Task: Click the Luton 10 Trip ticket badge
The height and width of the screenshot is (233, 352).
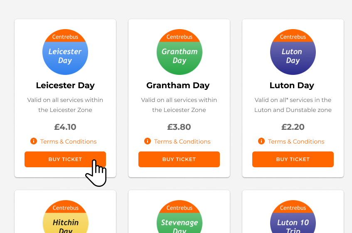Action: tap(293, 218)
